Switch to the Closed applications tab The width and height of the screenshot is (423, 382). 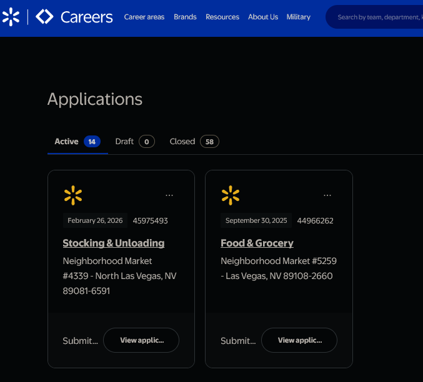[x=194, y=142]
